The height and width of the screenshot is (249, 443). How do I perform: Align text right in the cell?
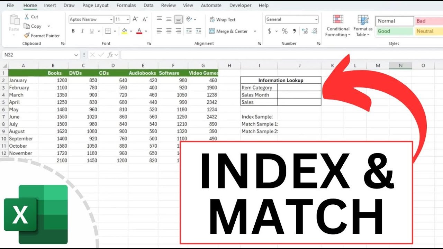tap(178, 31)
